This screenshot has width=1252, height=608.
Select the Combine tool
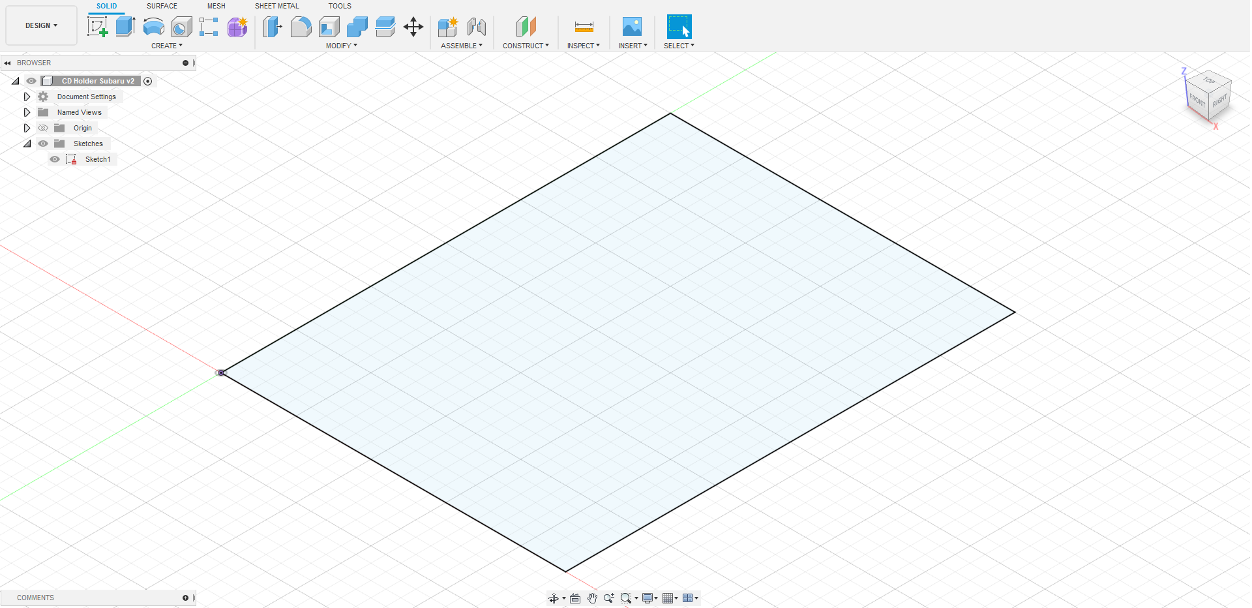357,27
